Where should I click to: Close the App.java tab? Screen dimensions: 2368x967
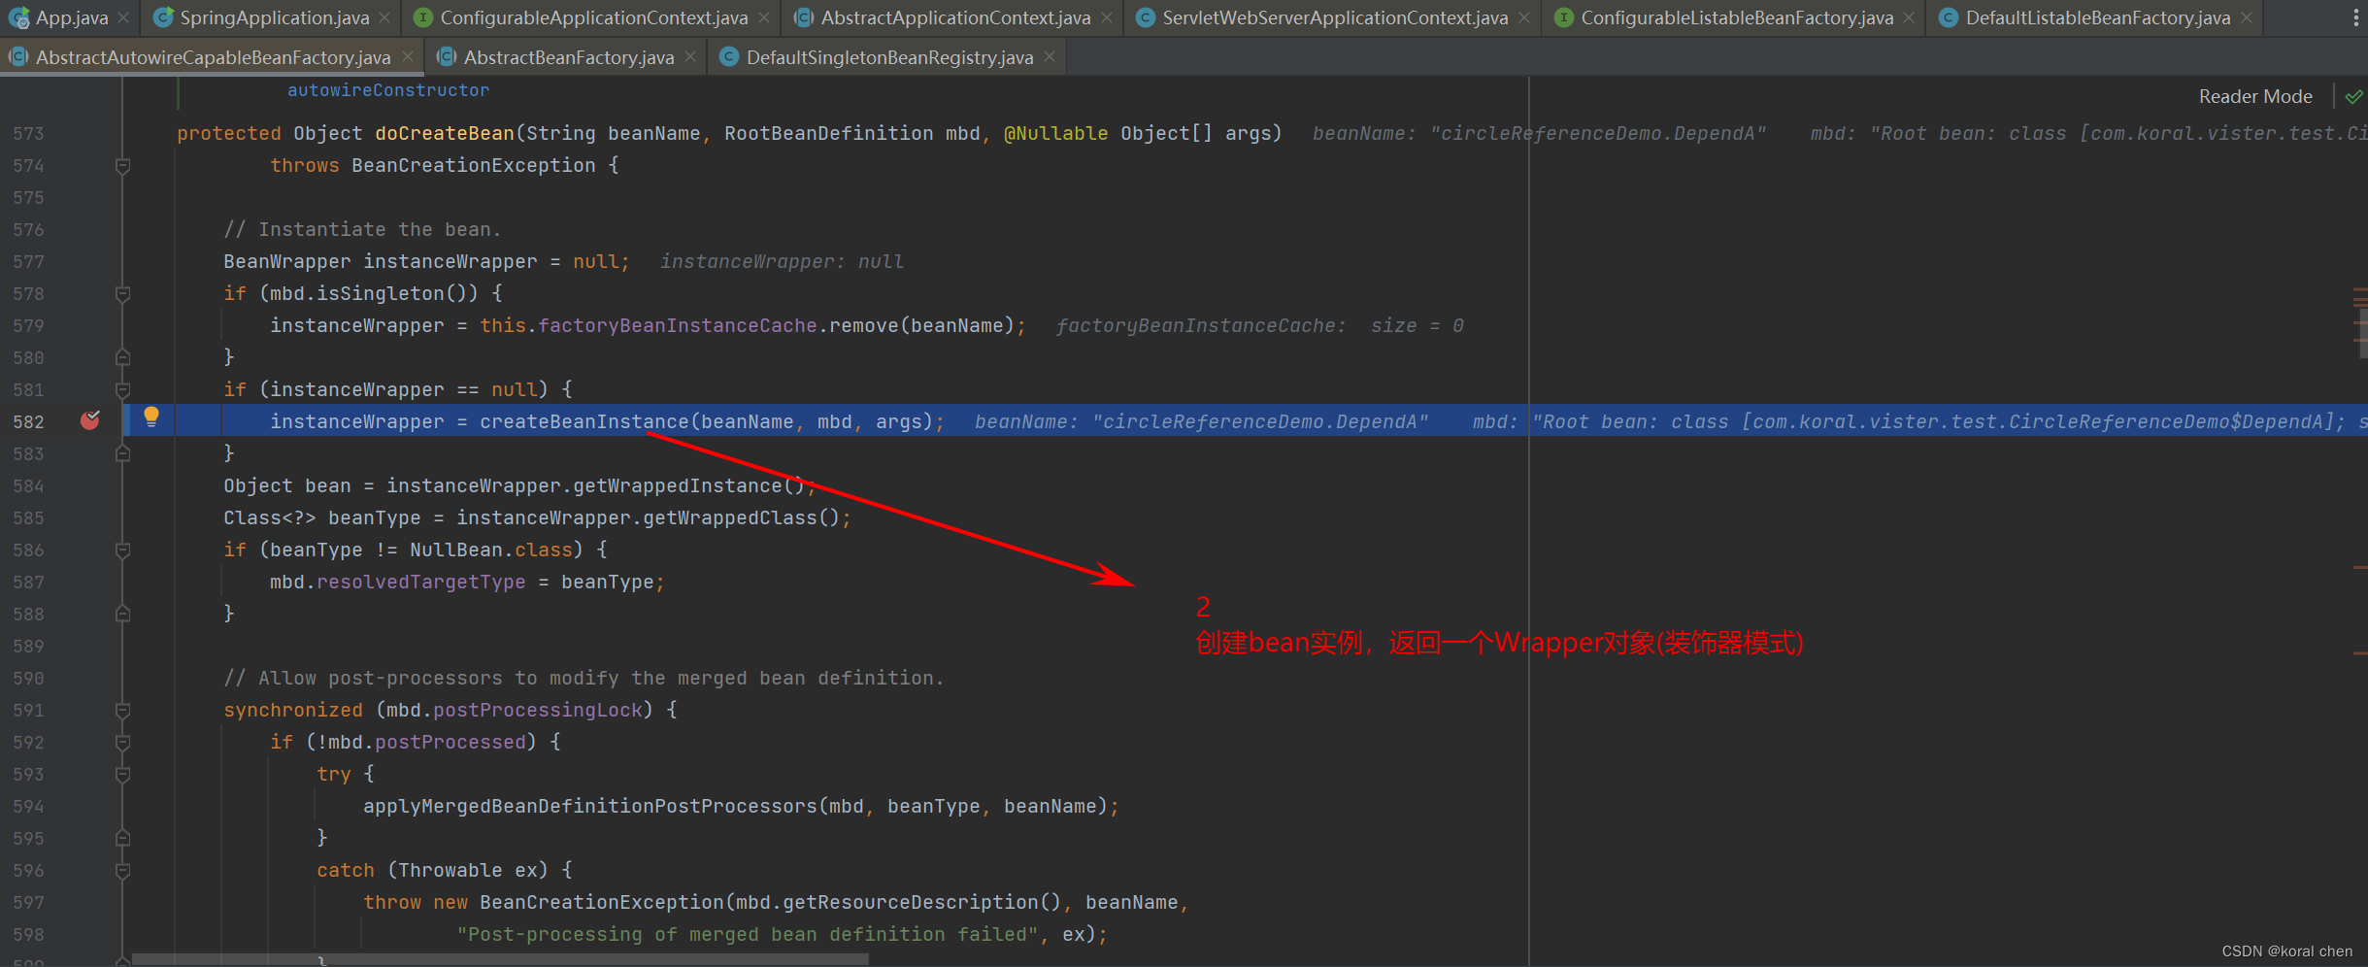tap(123, 17)
